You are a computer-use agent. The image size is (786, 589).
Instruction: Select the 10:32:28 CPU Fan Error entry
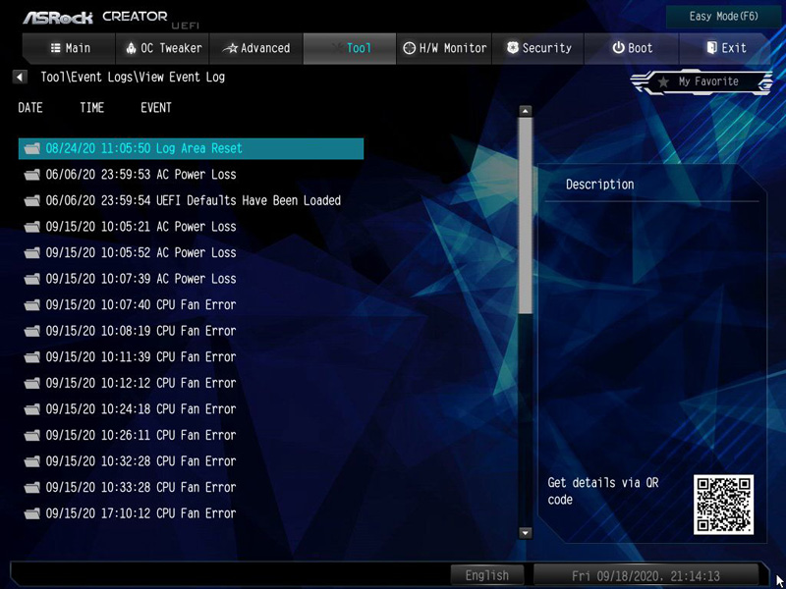click(x=191, y=461)
